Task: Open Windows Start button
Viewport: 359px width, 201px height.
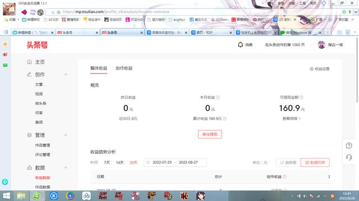Action: pos(6,196)
